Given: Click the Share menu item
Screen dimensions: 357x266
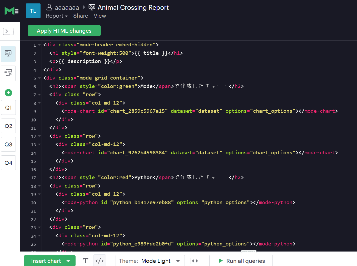Looking at the screenshot, I should point(81,16).
